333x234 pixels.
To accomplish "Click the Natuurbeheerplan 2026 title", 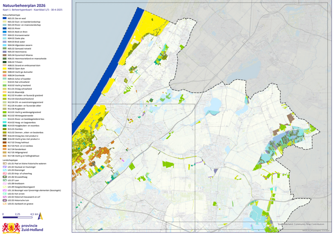I will (x=22, y=5).
